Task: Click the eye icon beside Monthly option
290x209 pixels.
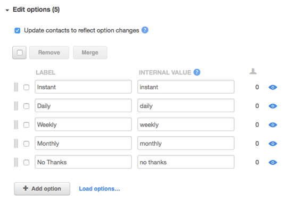Action: (272, 144)
